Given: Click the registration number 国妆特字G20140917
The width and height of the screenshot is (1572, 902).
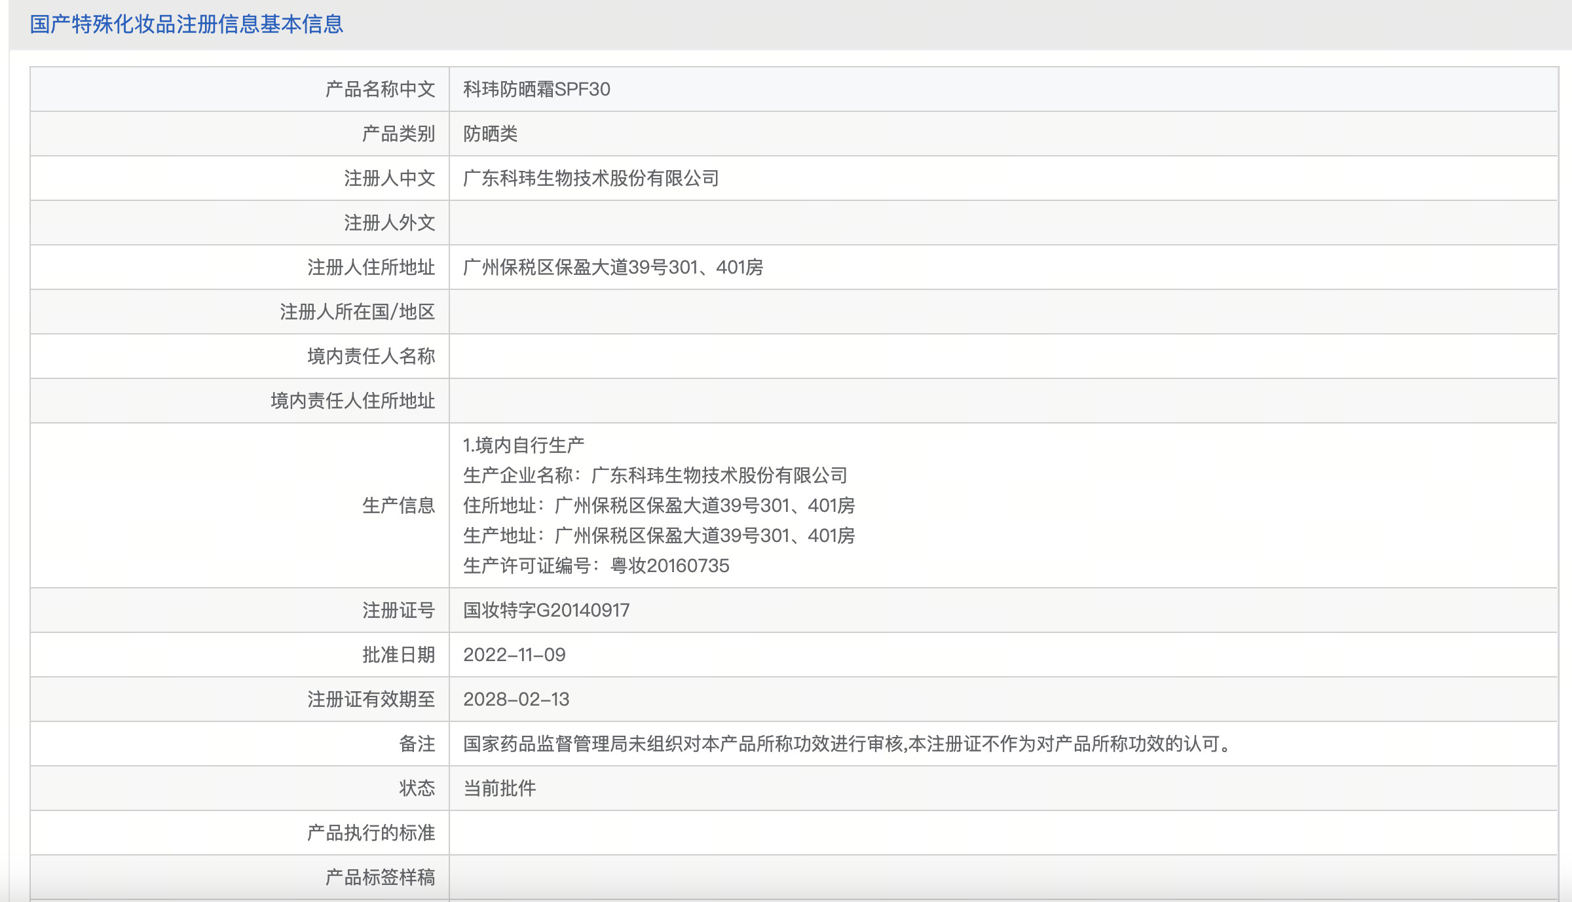Looking at the screenshot, I should tap(546, 610).
